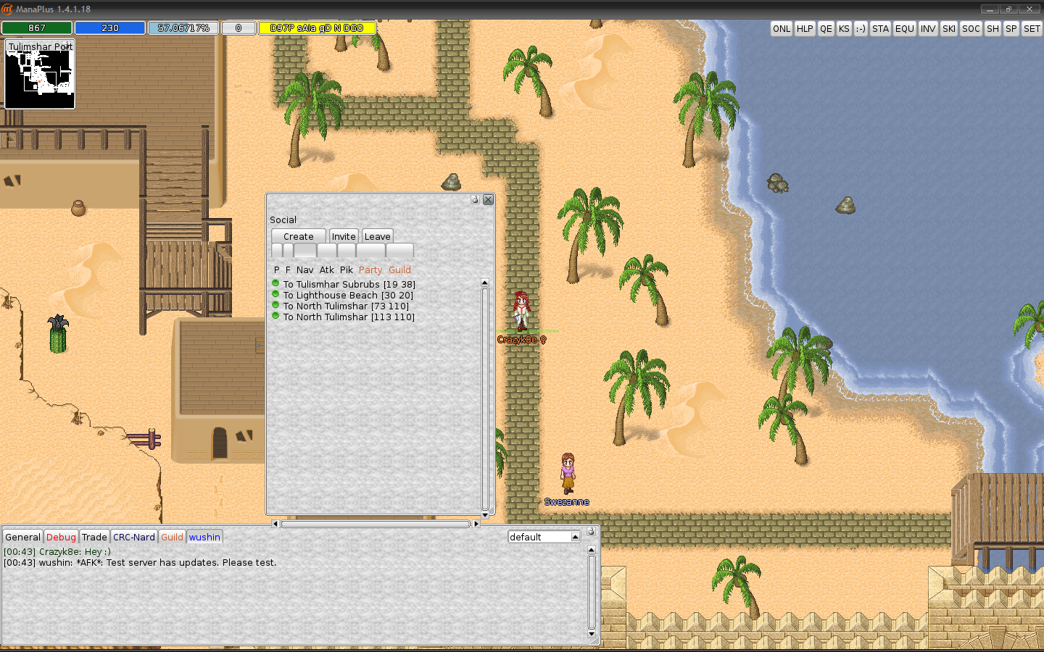Click the 'Hey :)' message from Crazyk8e
The height and width of the screenshot is (652, 1044).
(57, 551)
